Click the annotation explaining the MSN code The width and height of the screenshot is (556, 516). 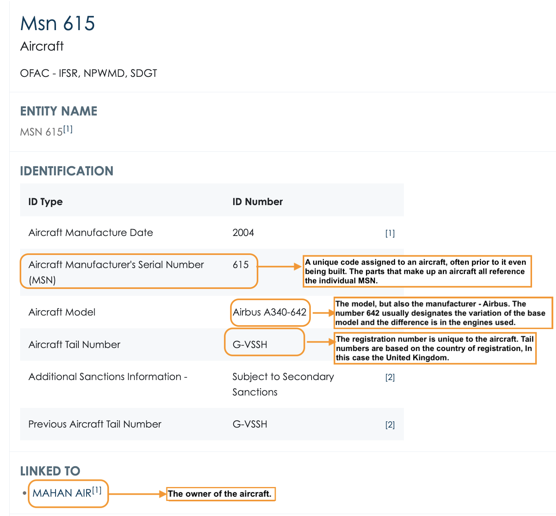pos(417,271)
